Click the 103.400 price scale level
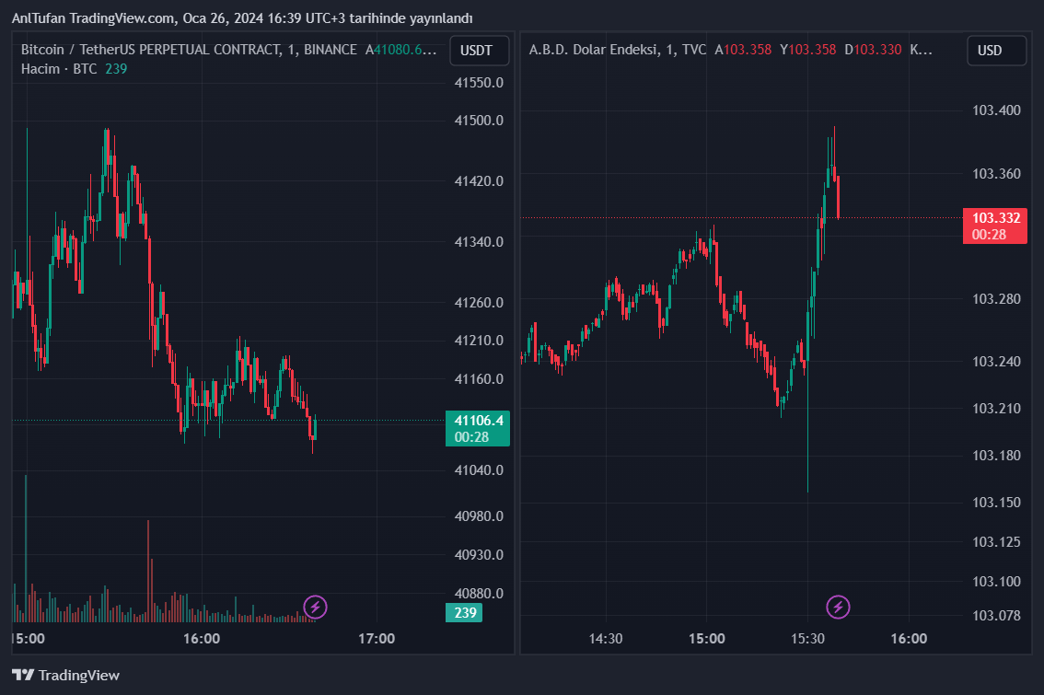The width and height of the screenshot is (1044, 695). pos(996,110)
